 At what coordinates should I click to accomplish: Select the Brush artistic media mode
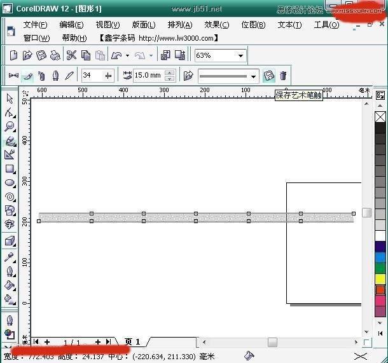point(27,76)
